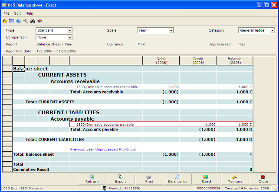279x192 pixels.
Task: Open the Balance list
Action: (177, 179)
